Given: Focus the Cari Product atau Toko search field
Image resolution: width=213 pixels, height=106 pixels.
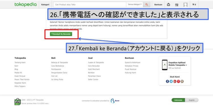Looking at the screenshot, I should click(90, 5).
